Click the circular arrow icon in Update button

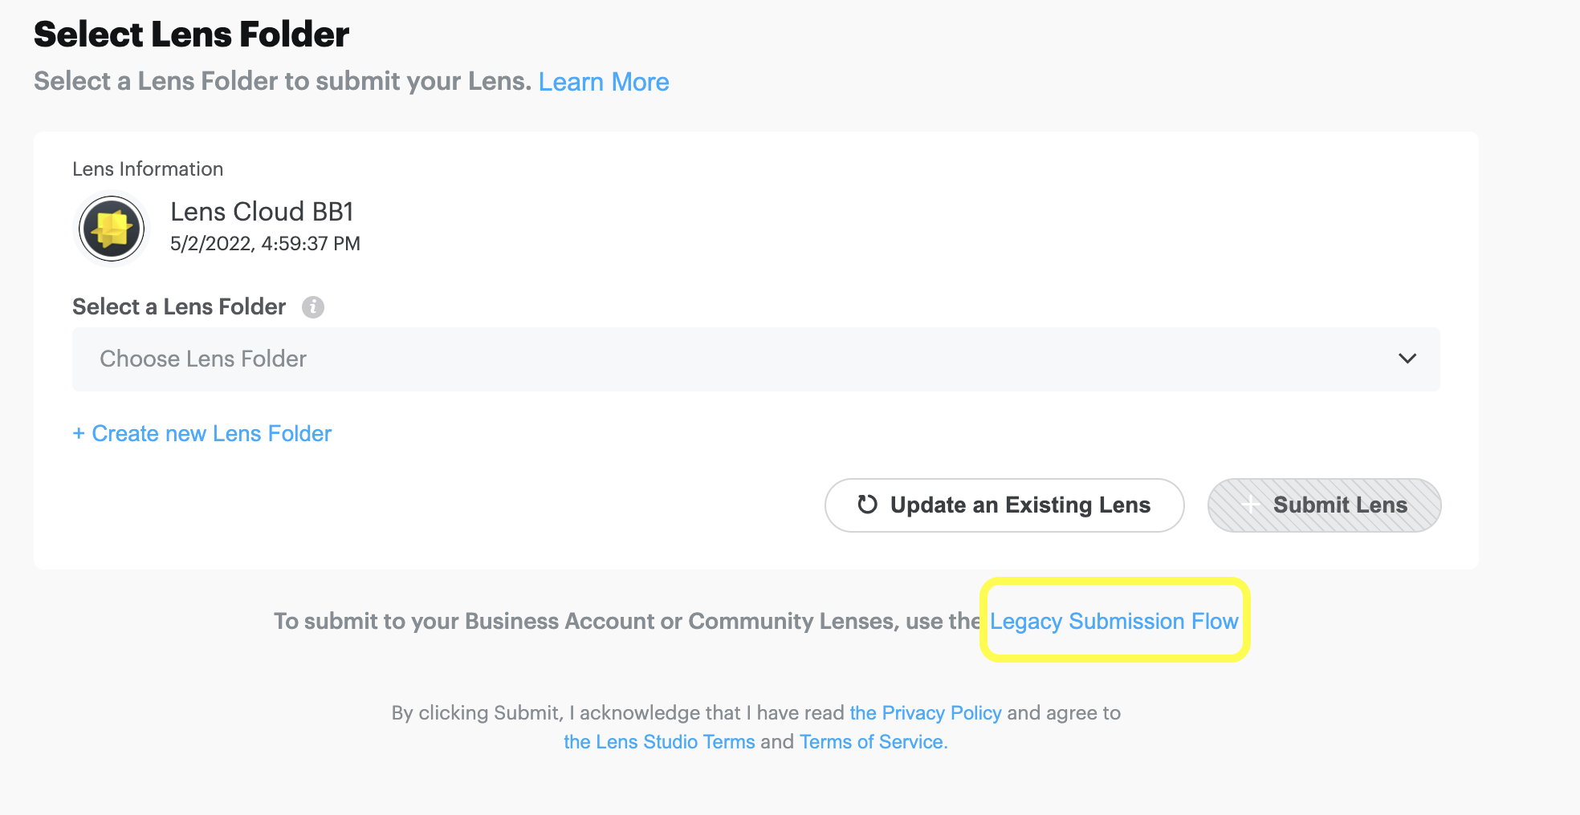867,505
